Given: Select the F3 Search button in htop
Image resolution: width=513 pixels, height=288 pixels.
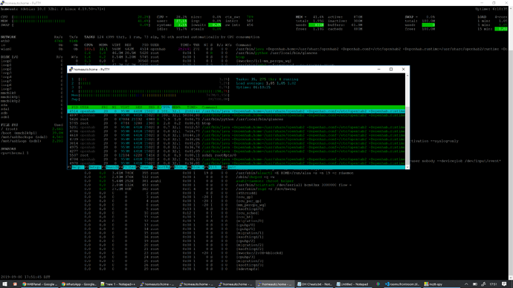Looking at the screenshot, I should coord(111,167).
